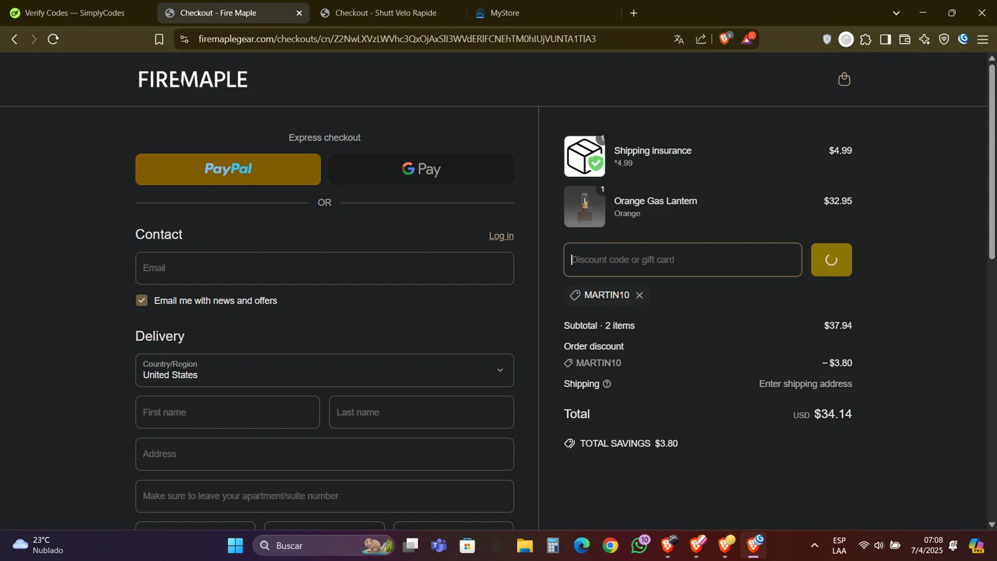Viewport: 997px width, 561px height.
Task: Click the apartment/suite number field
Action: point(324,496)
